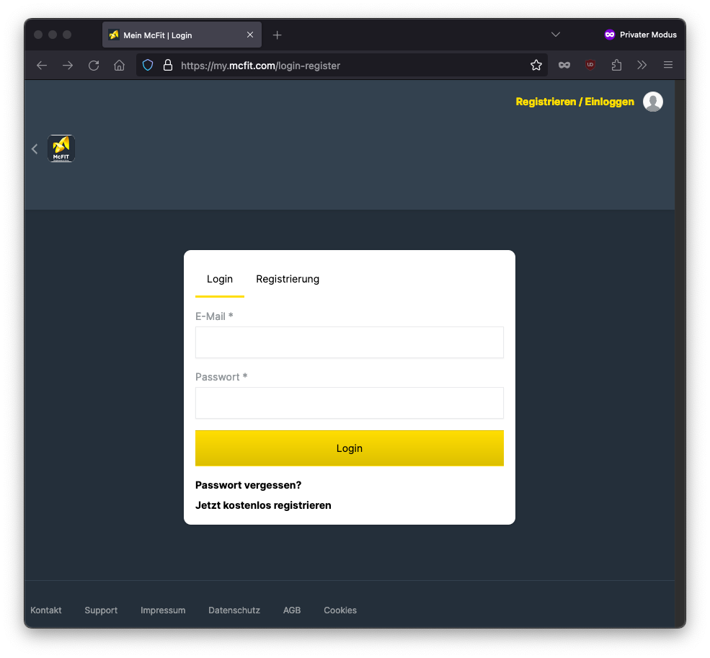This screenshot has width=710, height=658.
Task: Open the Kontakt footer link
Action: point(45,610)
